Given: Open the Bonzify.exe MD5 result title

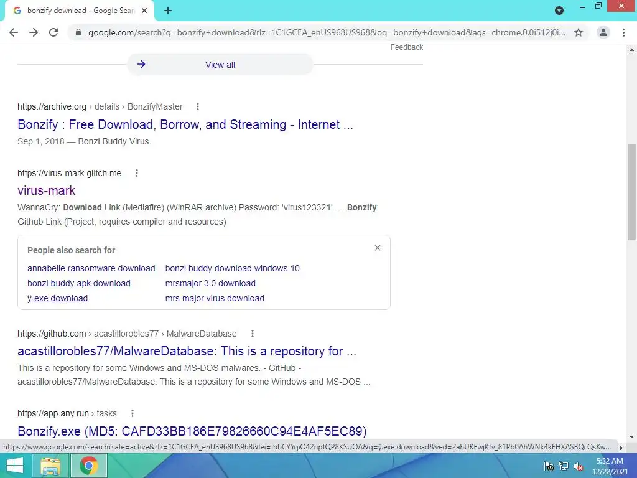Looking at the screenshot, I should click(x=192, y=431).
